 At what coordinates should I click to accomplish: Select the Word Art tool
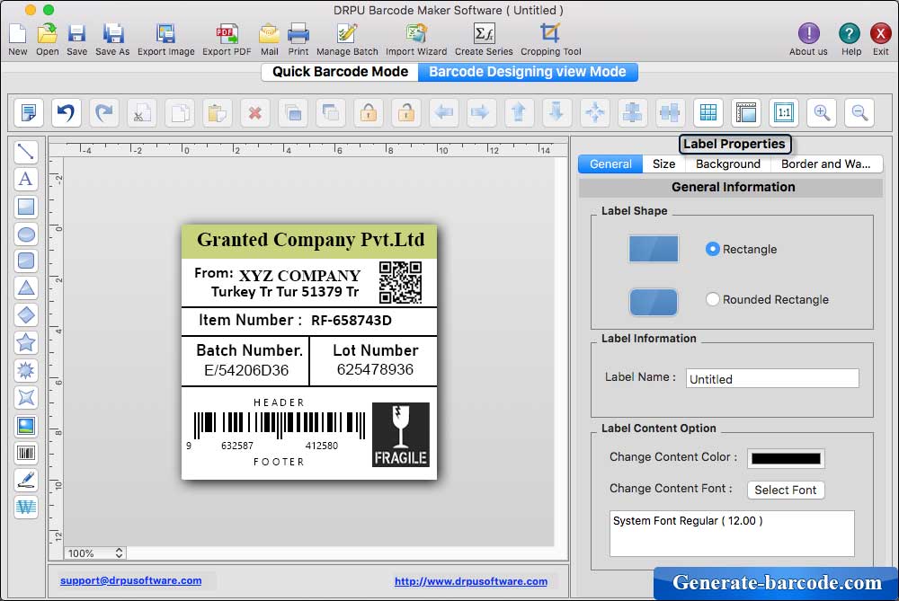pyautogui.click(x=26, y=507)
